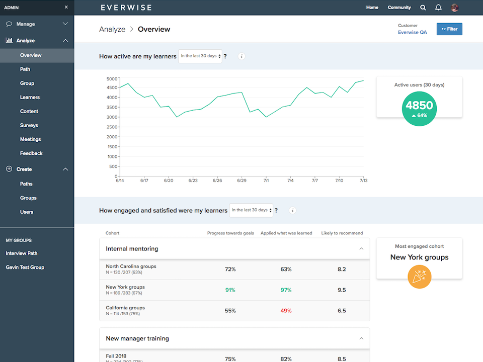Click the Manage chat bubble icon in the sidebar
Image resolution: width=483 pixels, height=362 pixels.
pyautogui.click(x=8, y=24)
